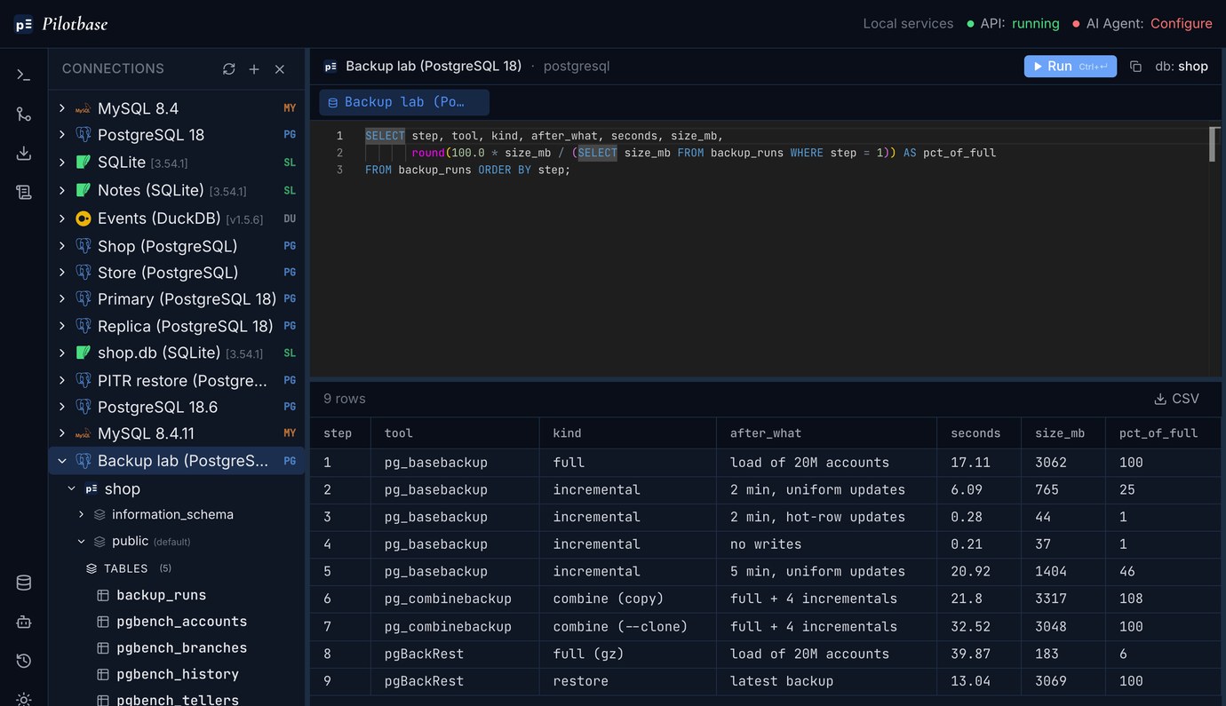The width and height of the screenshot is (1226, 706).
Task: Open the theme settings sun icon
Action: (24, 699)
